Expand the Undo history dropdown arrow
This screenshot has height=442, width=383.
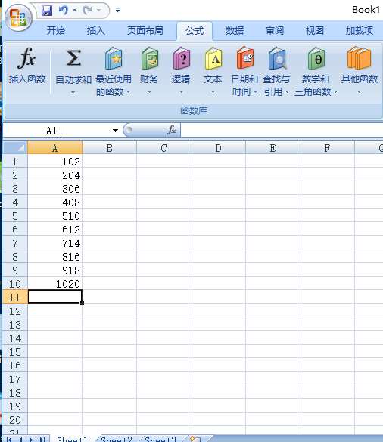(74, 10)
